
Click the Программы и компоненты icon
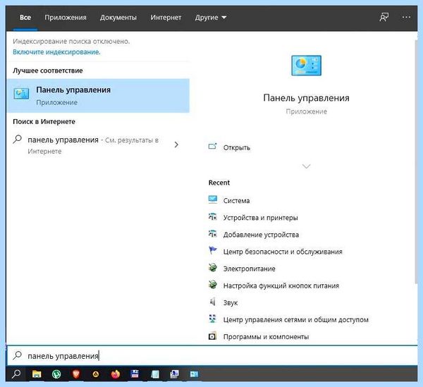tap(213, 336)
